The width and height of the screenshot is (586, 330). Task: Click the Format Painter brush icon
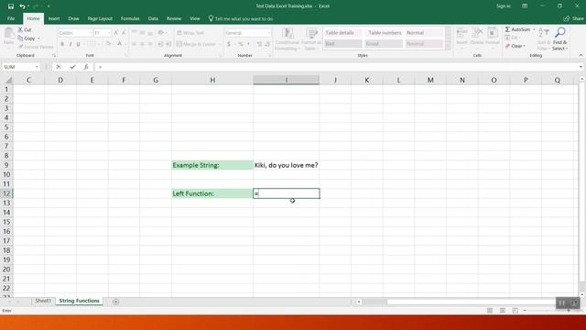[x=21, y=47]
